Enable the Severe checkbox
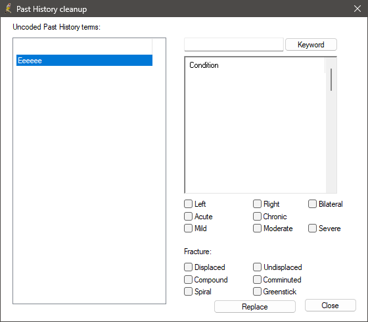The width and height of the screenshot is (368, 322). [312, 228]
